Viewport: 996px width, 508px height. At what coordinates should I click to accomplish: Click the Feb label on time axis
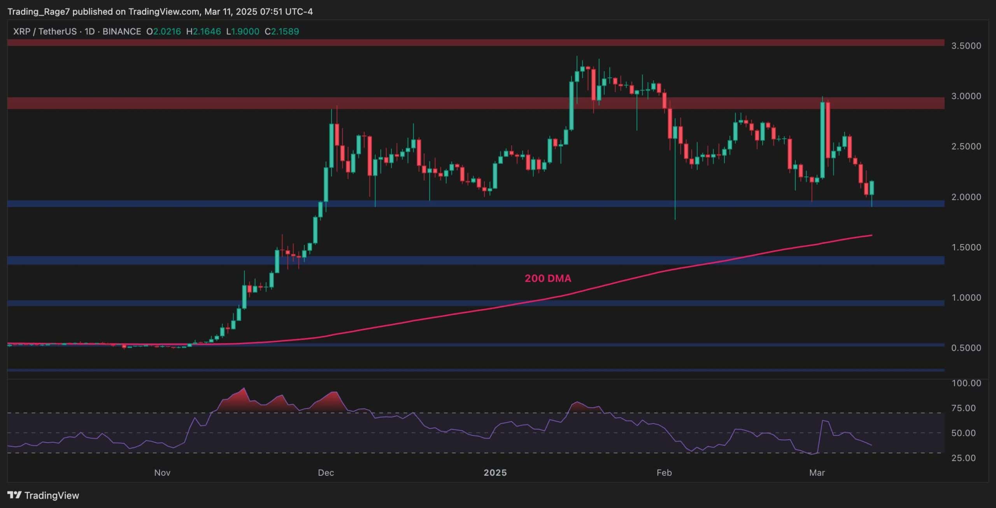coord(664,473)
